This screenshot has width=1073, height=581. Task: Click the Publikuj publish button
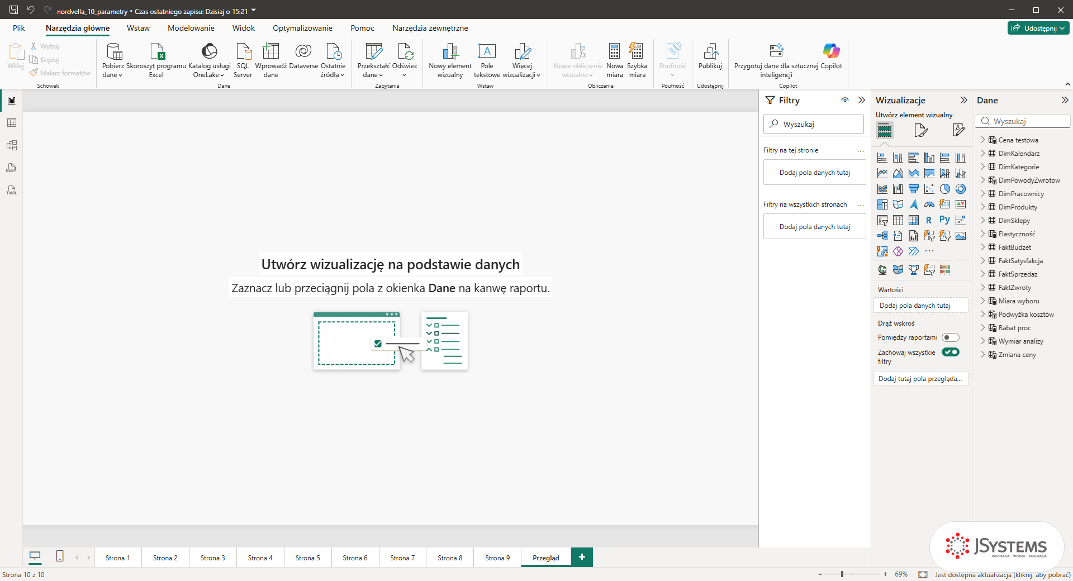(710, 56)
